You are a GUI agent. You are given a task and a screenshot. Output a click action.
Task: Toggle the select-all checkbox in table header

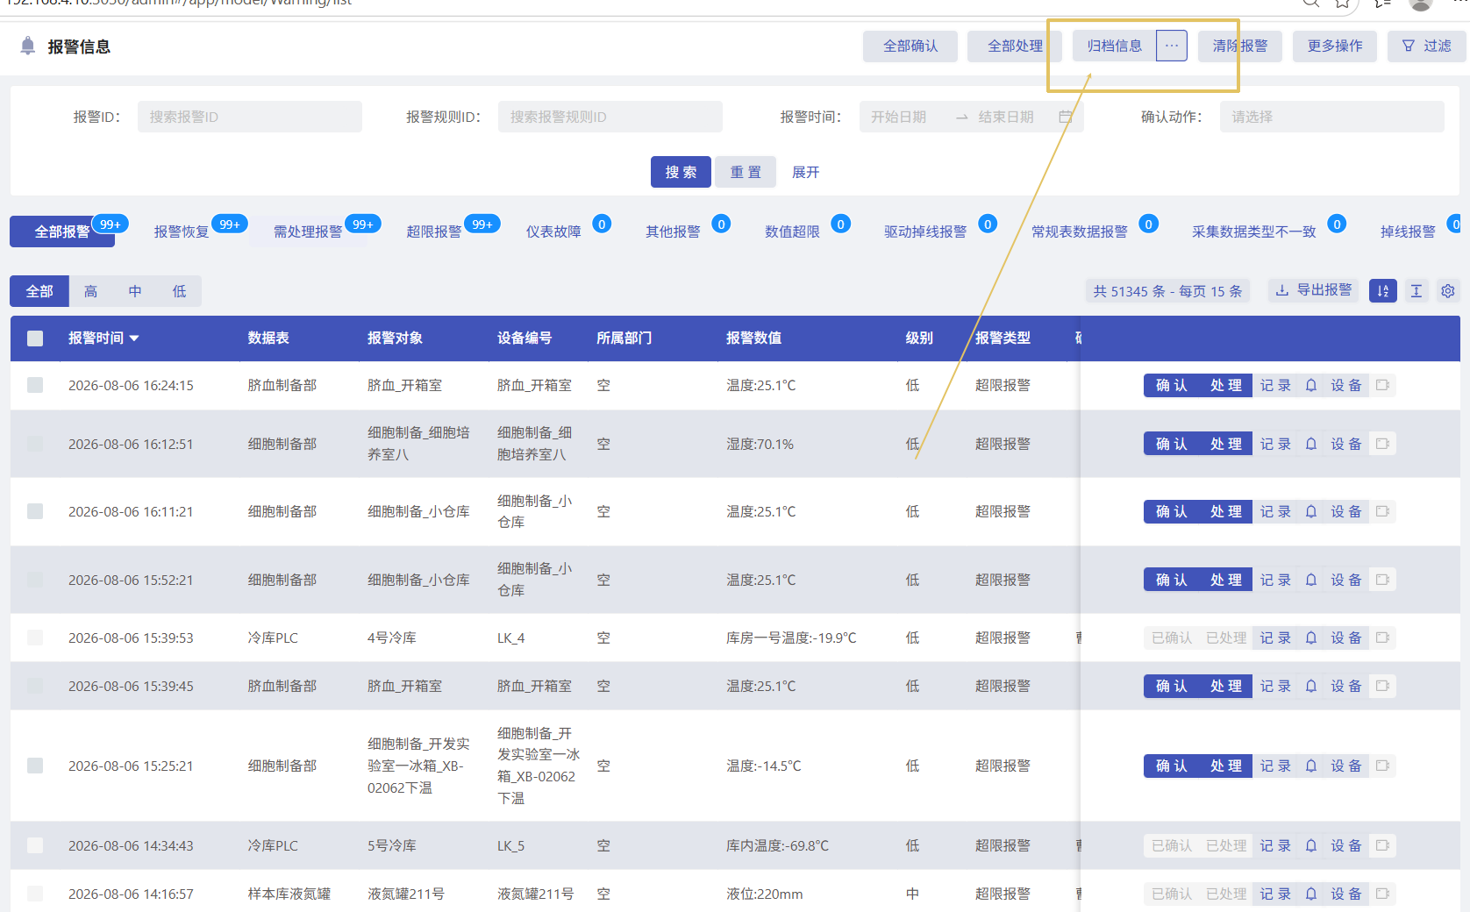click(35, 338)
